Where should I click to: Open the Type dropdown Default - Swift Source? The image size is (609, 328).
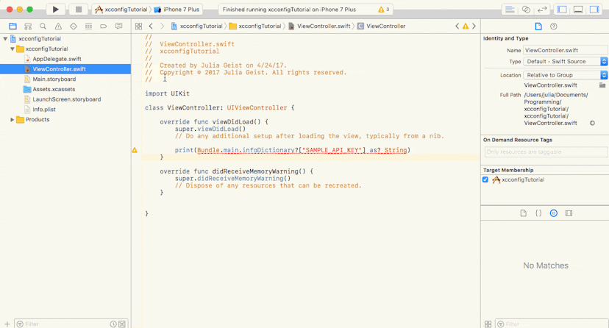pos(566,61)
